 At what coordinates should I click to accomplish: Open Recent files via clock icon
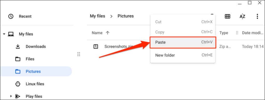pos(11,16)
